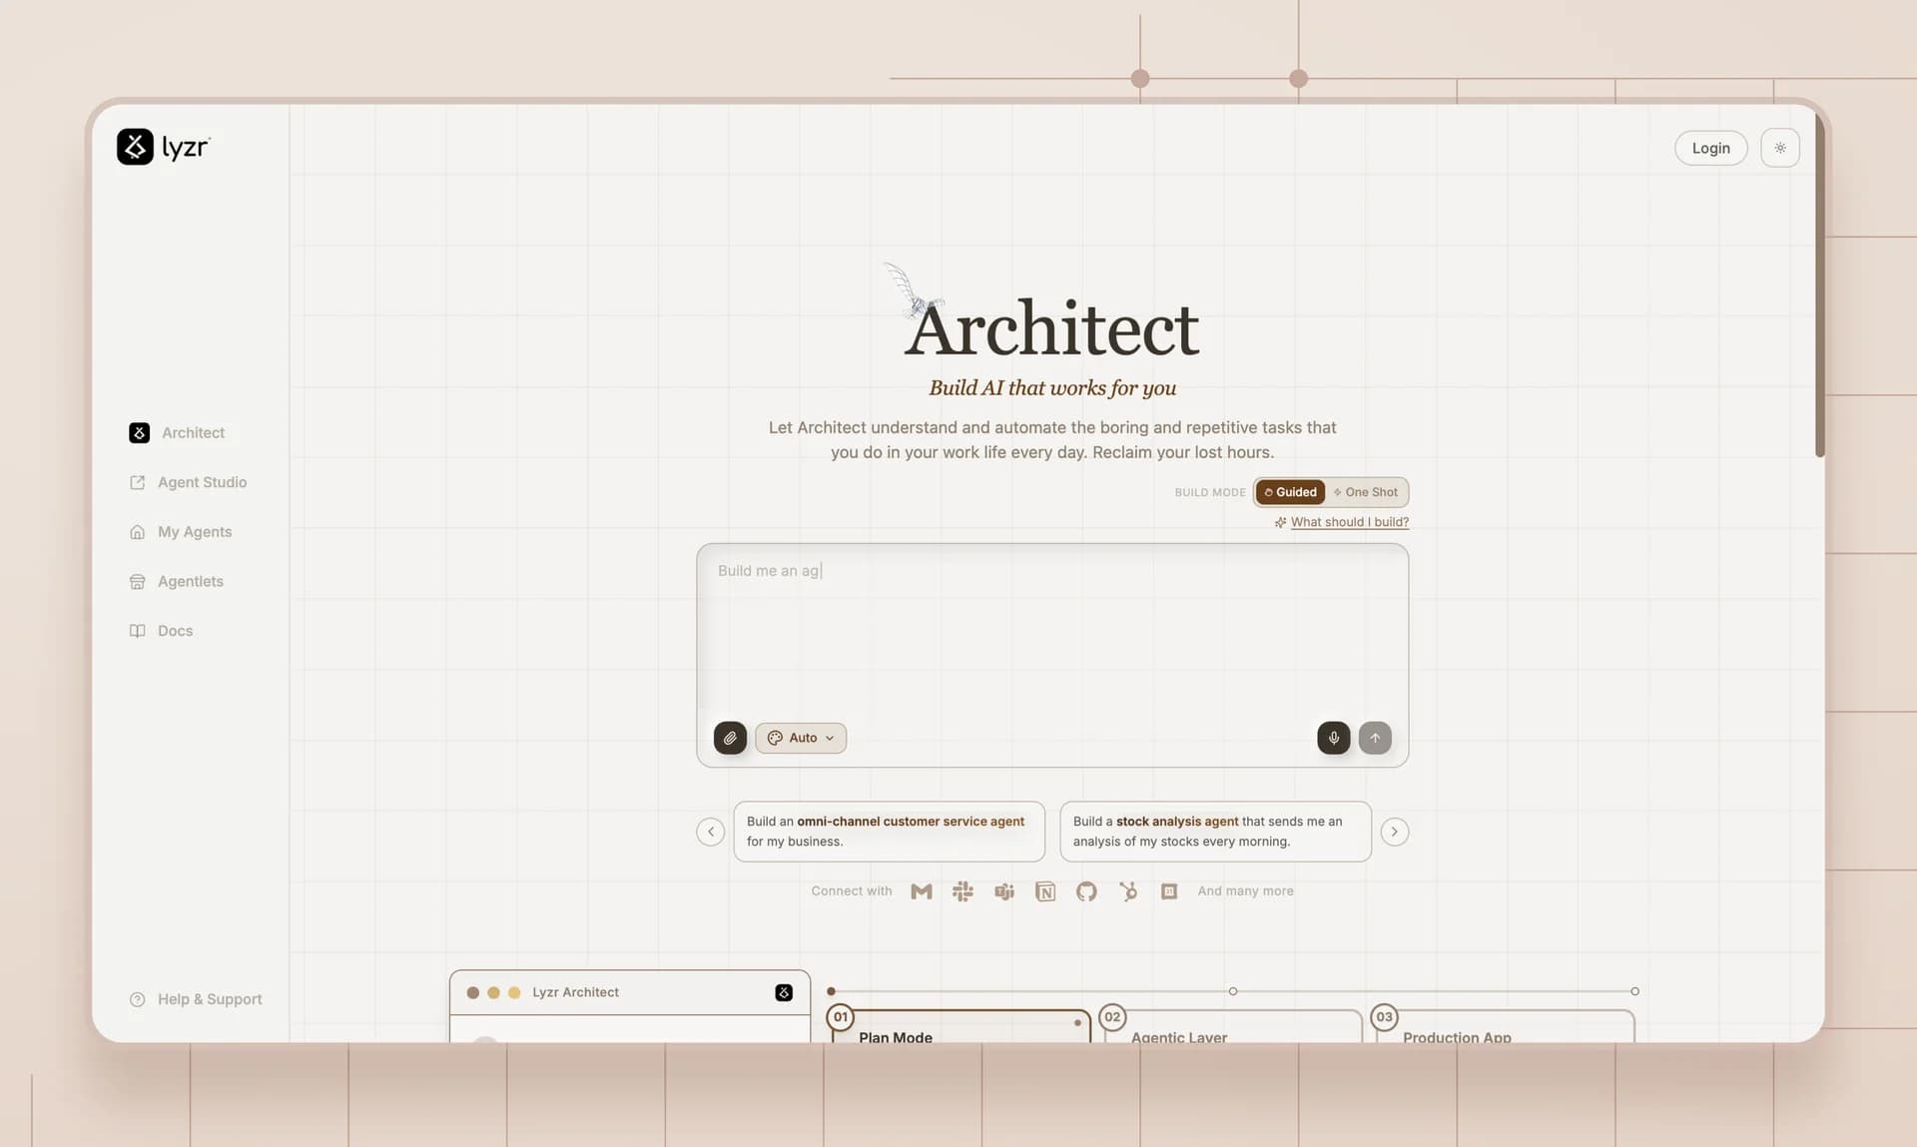Click the Login button

(1710, 147)
